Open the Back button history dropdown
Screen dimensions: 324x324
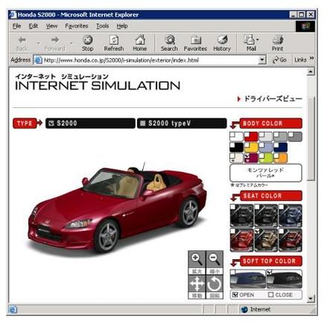[x=38, y=43]
